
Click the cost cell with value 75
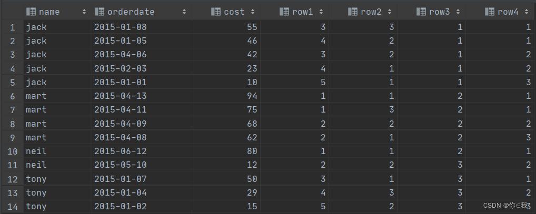click(226, 109)
